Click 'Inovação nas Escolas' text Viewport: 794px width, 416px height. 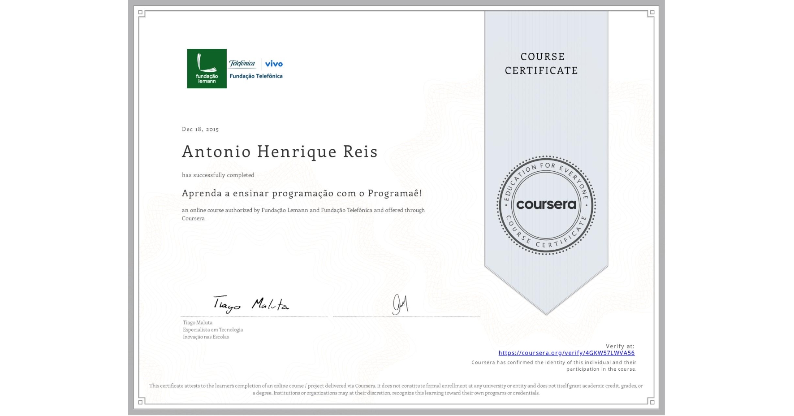206,337
